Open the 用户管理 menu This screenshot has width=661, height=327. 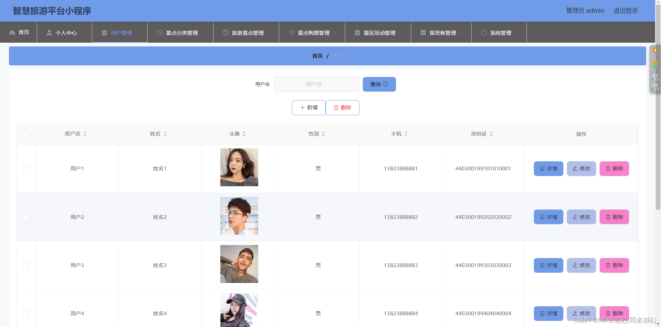click(x=120, y=32)
